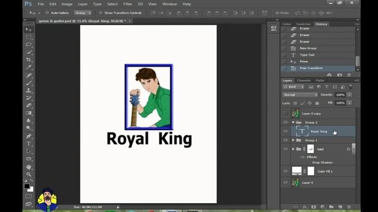Screen dimensions: 378x212
Task: Toggle the Effects visibility eye
Action: pyautogui.click(x=302, y=157)
